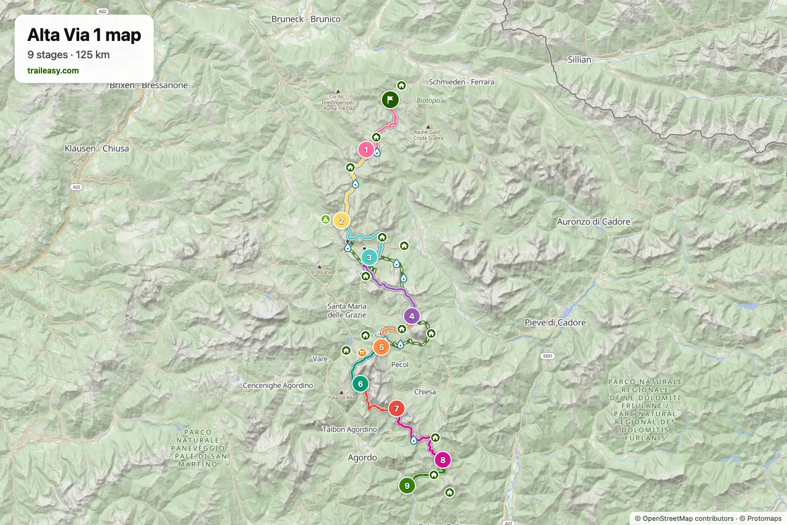The width and height of the screenshot is (787, 525).
Task: Click the Santa Maria delle Grazie label
Action: 347,310
